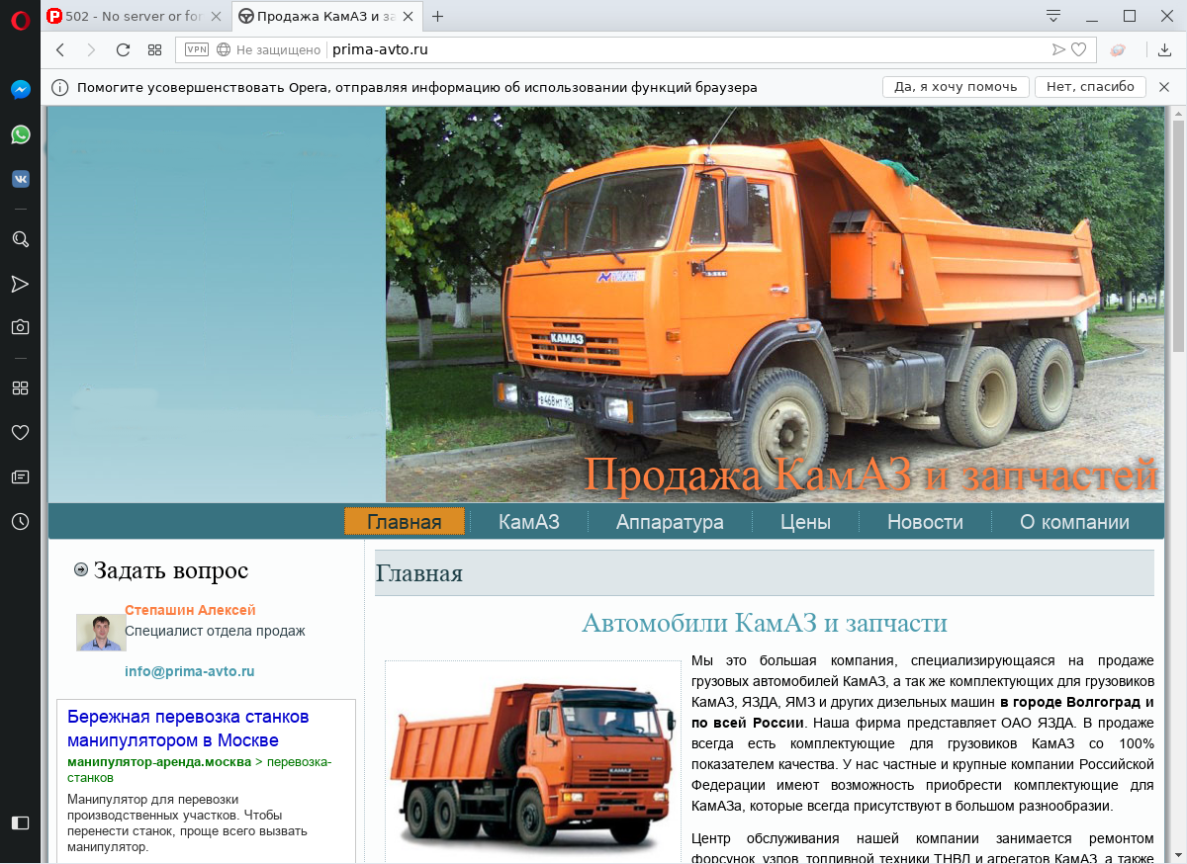1187x864 pixels.
Task: Send page to My Flow from address bar
Action: point(1058,49)
